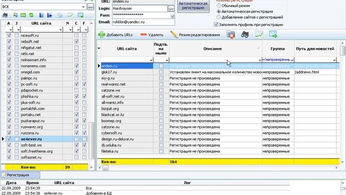Click the expander arrow left of URL сайта header

tap(99, 48)
